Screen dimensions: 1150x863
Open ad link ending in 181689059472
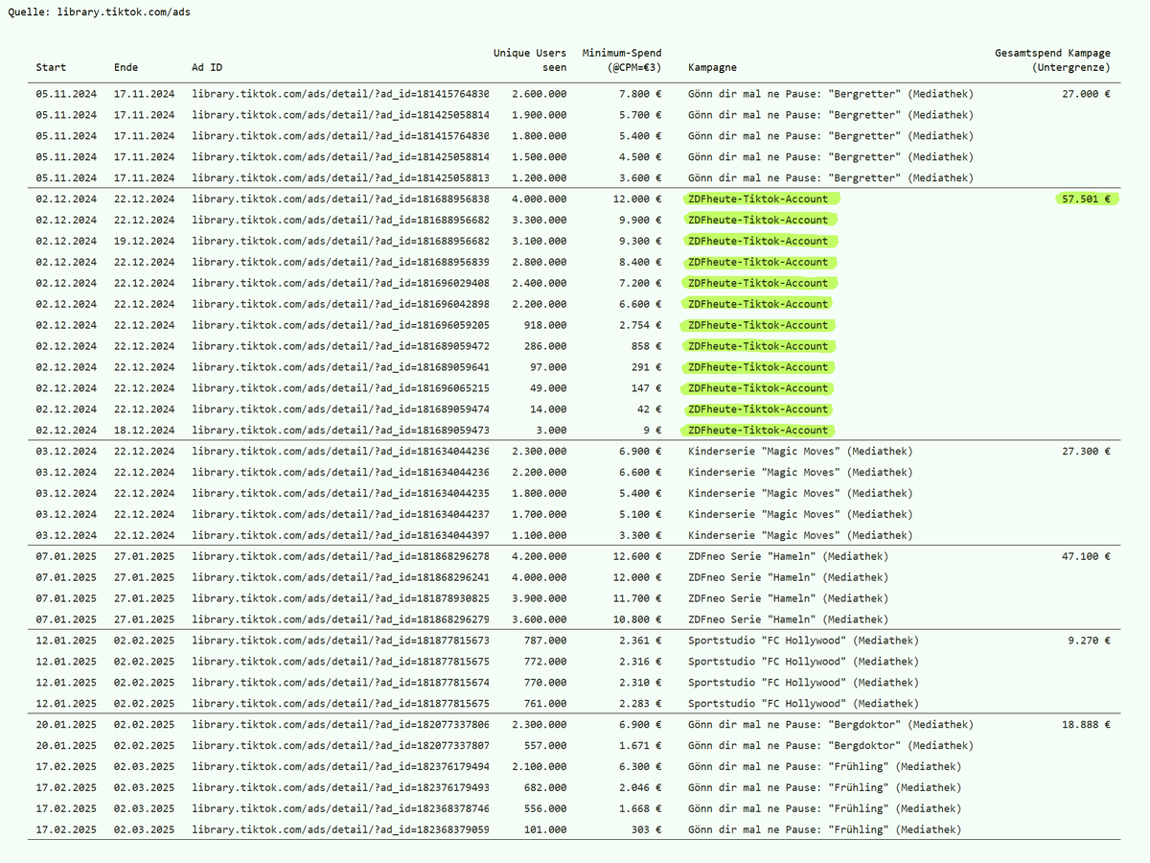click(340, 347)
